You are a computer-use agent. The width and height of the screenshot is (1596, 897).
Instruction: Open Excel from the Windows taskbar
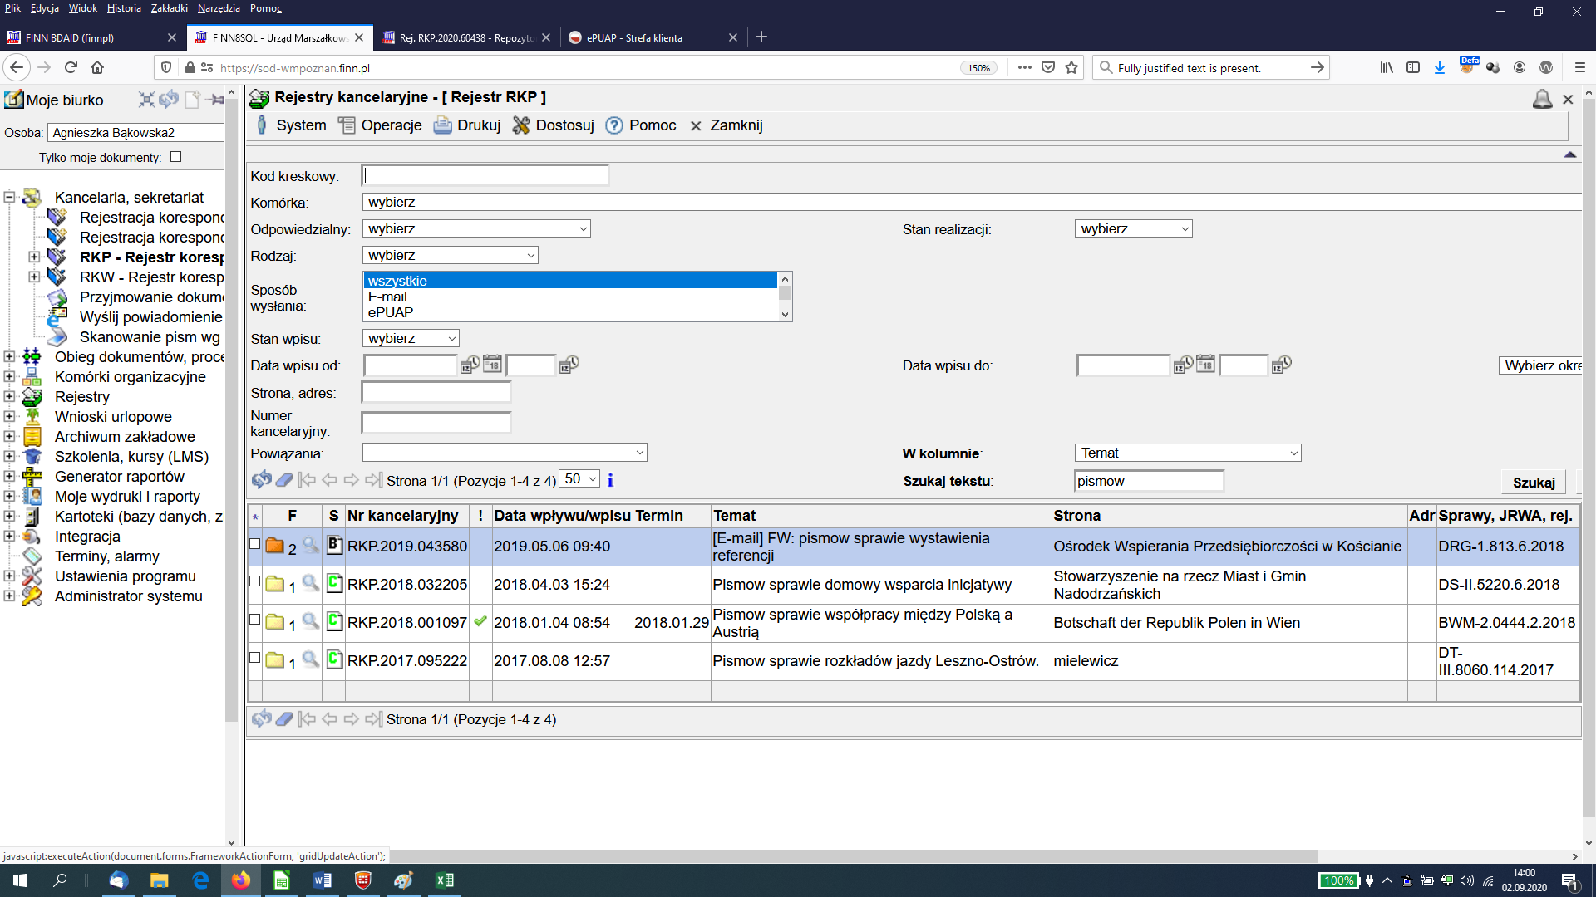(x=444, y=880)
